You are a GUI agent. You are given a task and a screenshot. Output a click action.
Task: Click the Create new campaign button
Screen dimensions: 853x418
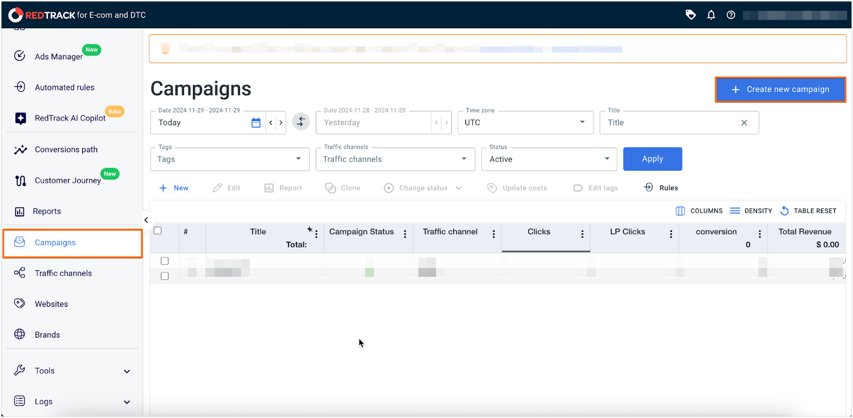[x=780, y=90]
